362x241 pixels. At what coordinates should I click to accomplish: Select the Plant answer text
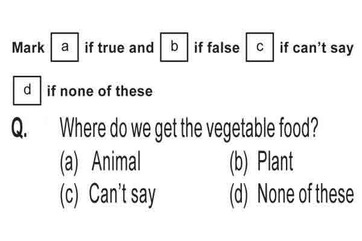pos(275,161)
